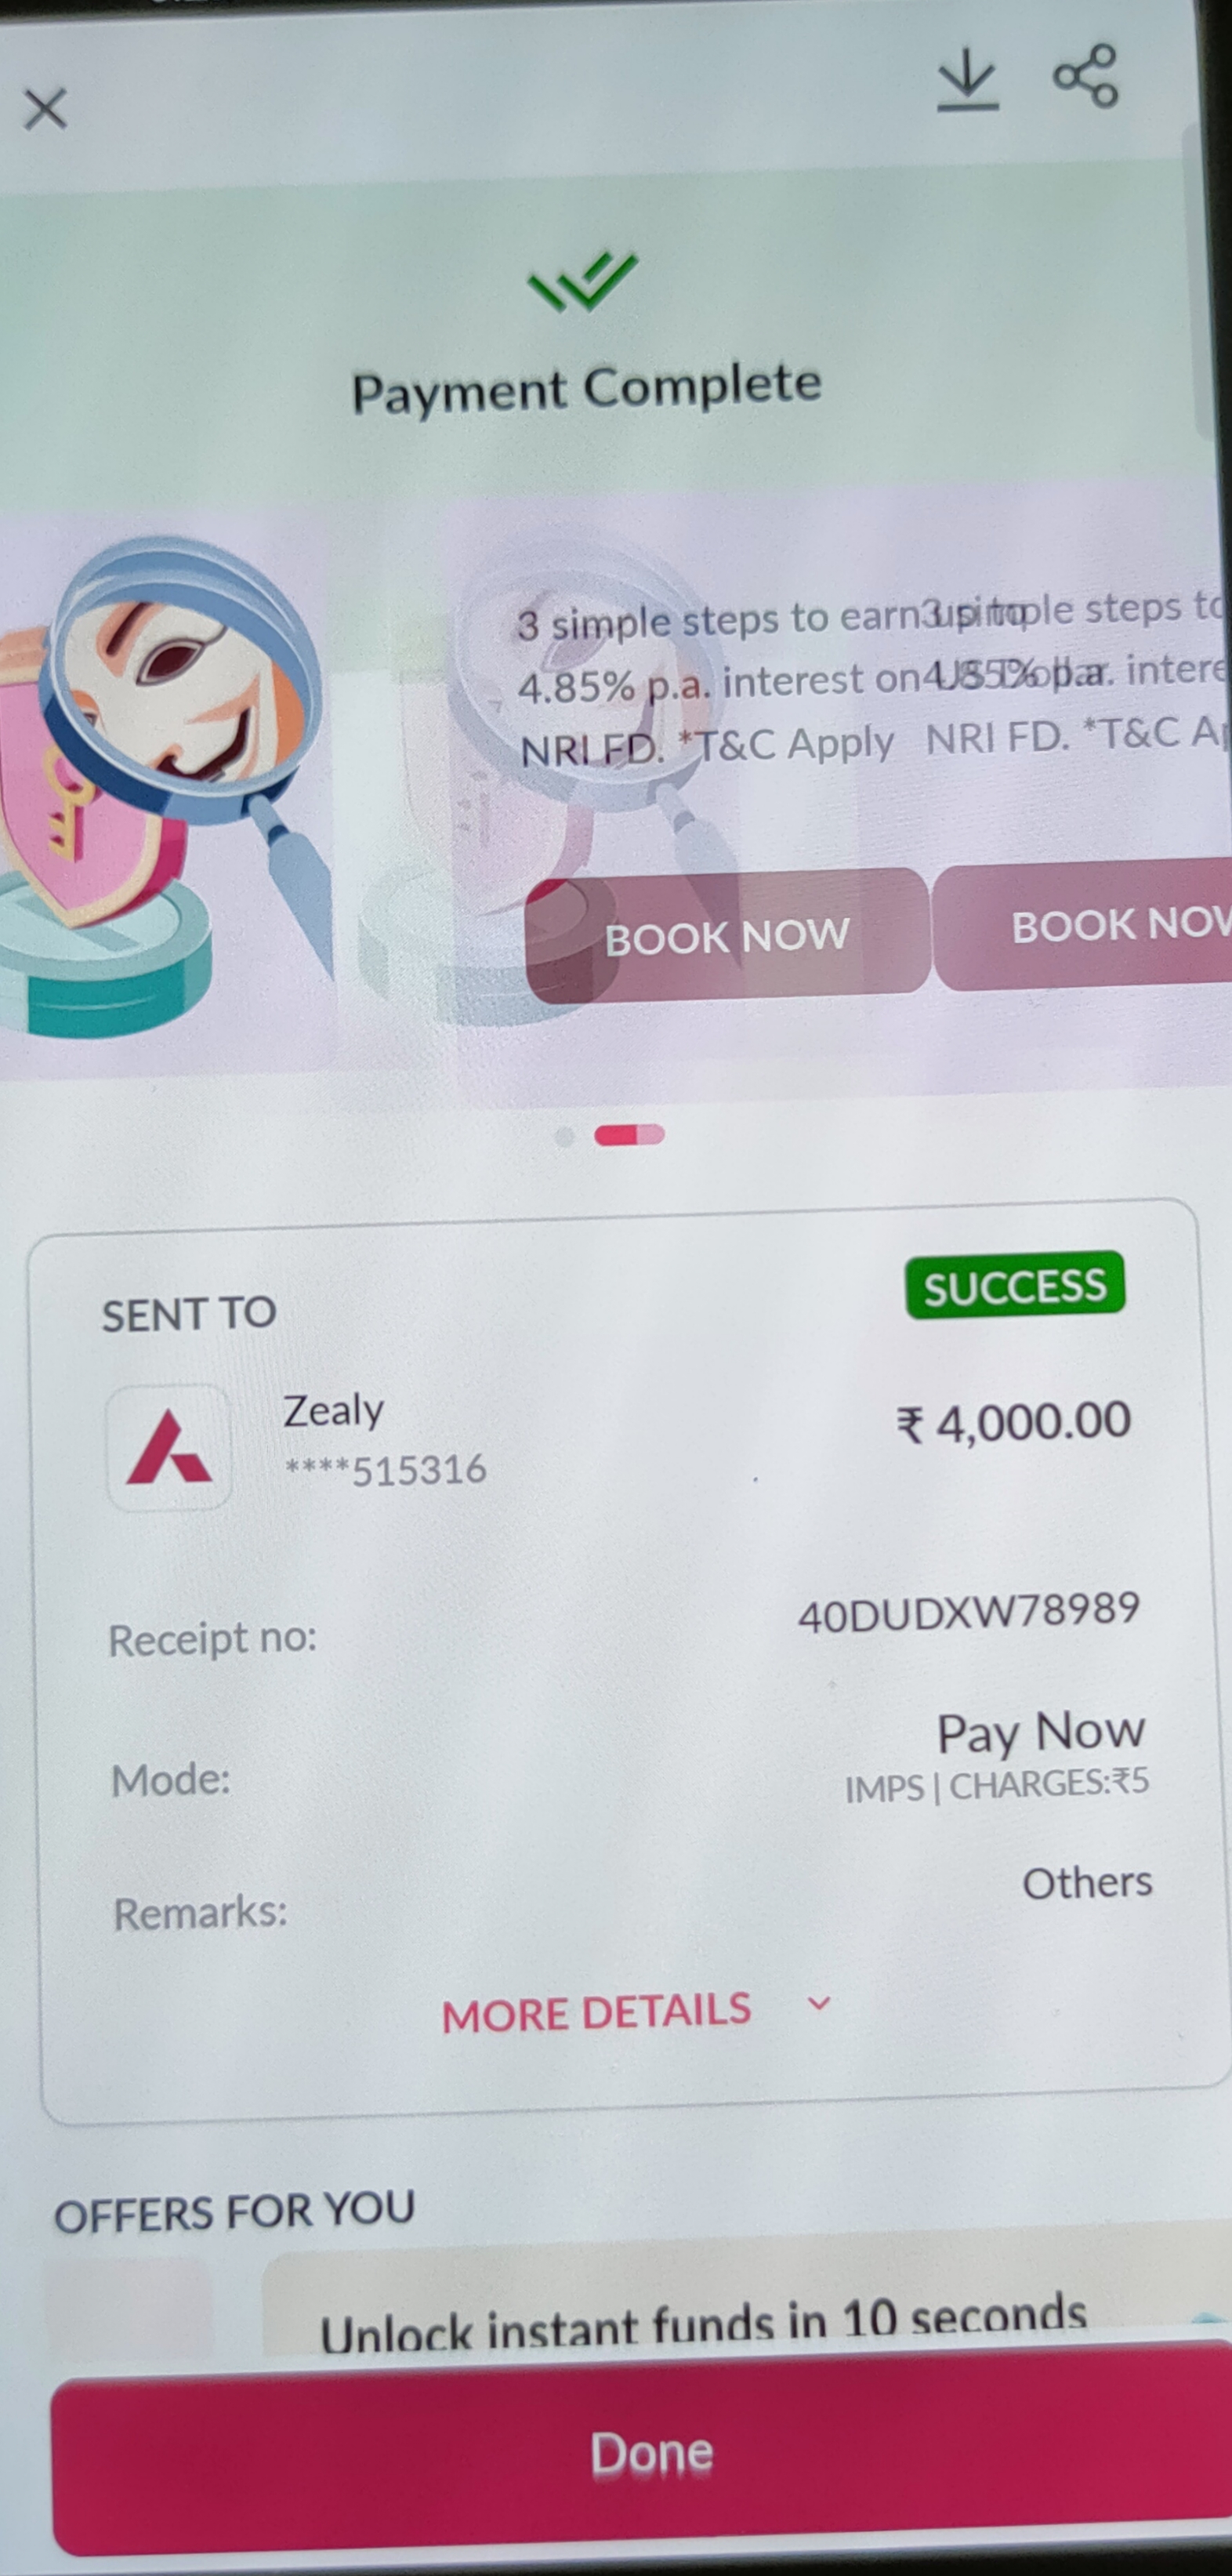Tap the green double-checkmark icon
Viewport: 1232px width, 2576px height.
tap(582, 281)
